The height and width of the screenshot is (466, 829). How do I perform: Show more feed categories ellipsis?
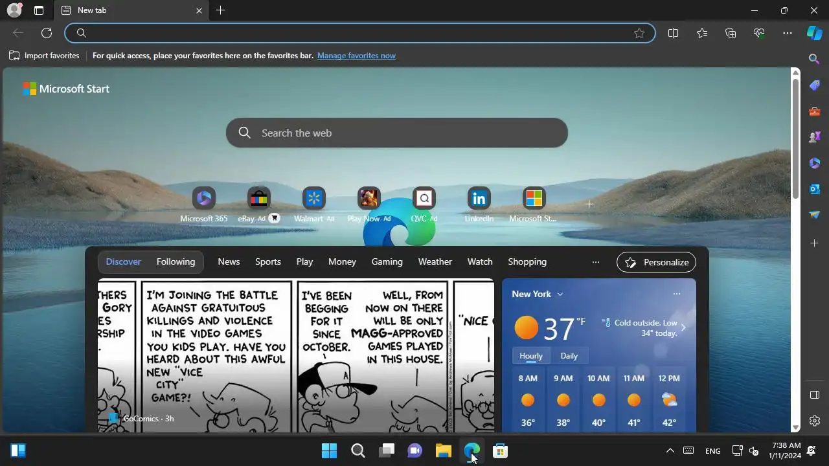[596, 261]
